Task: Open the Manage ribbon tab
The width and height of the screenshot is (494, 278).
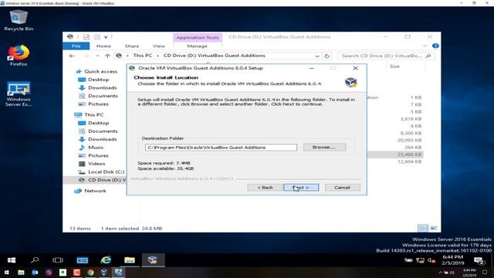Action: coord(198,46)
